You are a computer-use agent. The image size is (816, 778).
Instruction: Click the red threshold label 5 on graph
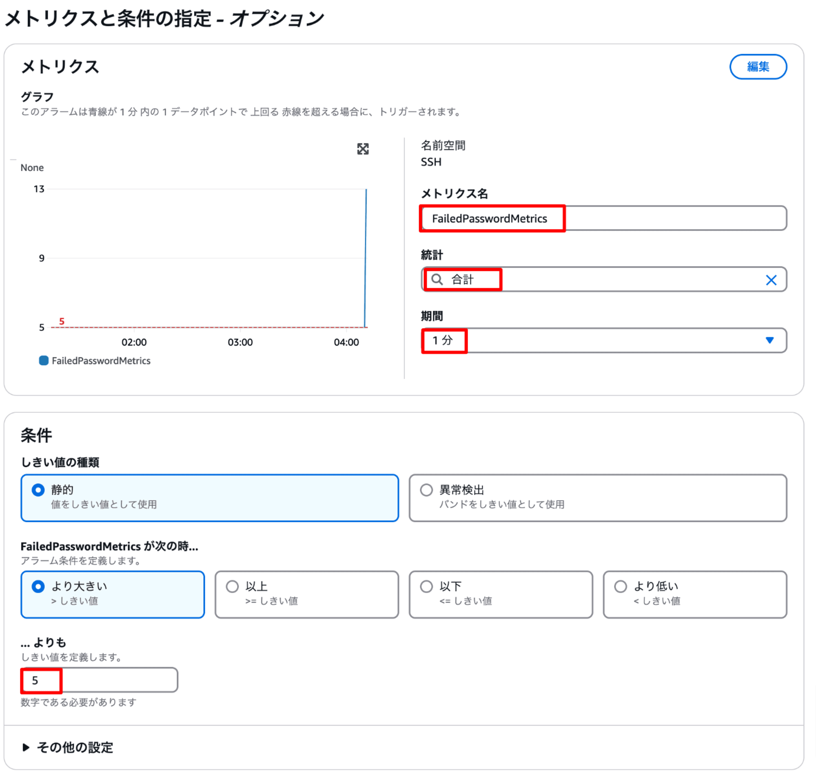click(62, 321)
